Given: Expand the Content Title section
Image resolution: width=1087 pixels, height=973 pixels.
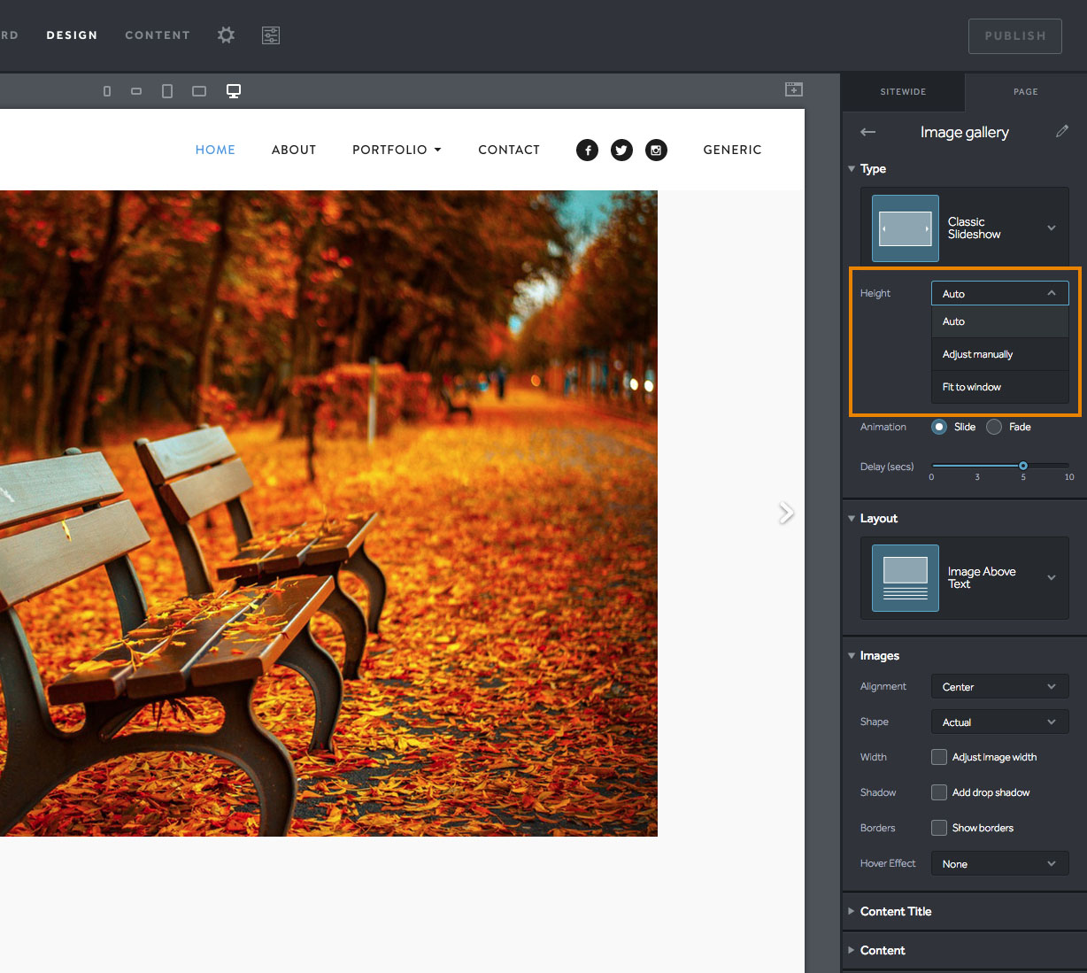Looking at the screenshot, I should (x=896, y=911).
